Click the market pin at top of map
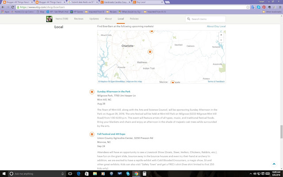Screen dimensions: 283x177 [x=152, y=31]
